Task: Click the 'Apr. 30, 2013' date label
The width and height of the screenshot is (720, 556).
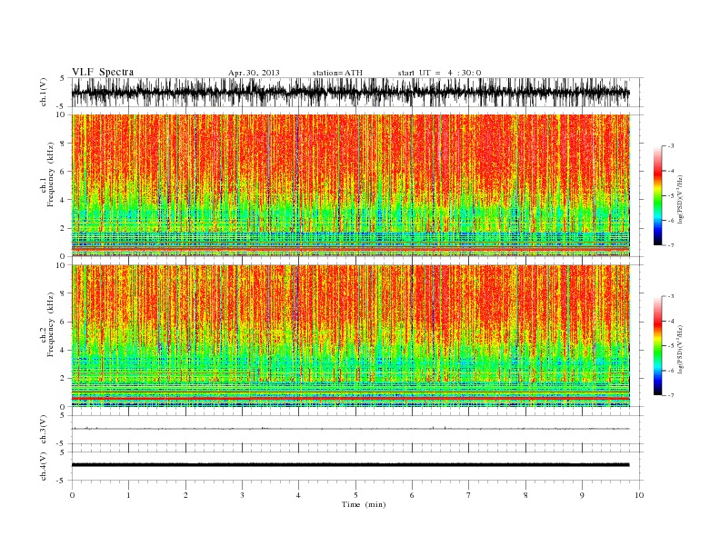Action: 254,73
